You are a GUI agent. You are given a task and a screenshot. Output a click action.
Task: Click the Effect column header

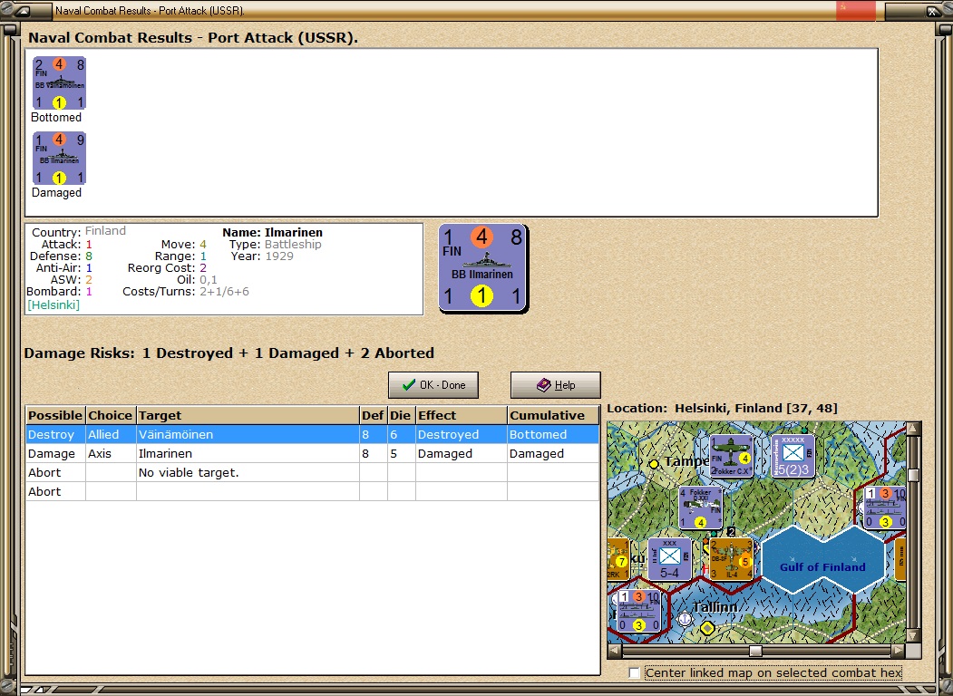coord(462,415)
